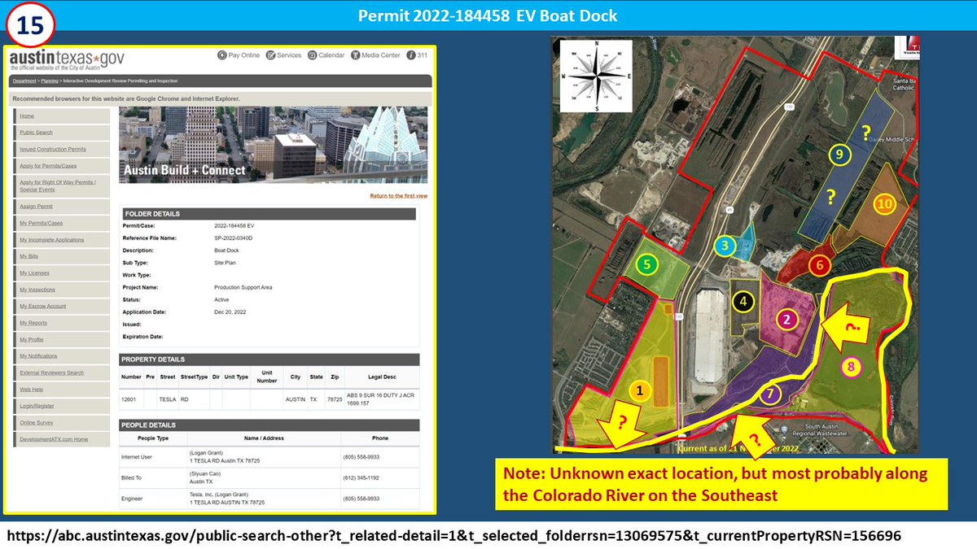Image resolution: width=977 pixels, height=549 pixels.
Task: Click the Calendar icon in header
Action: pyautogui.click(x=313, y=55)
